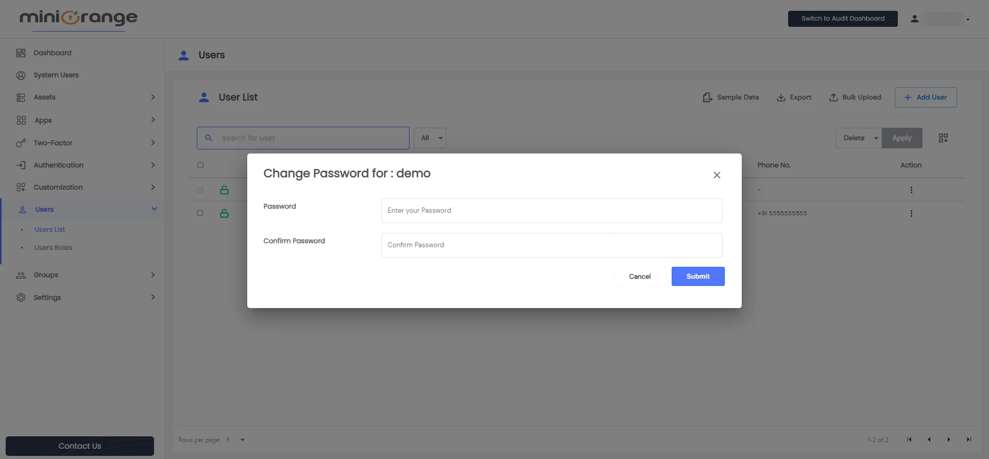Click the Add User button

coord(926,97)
